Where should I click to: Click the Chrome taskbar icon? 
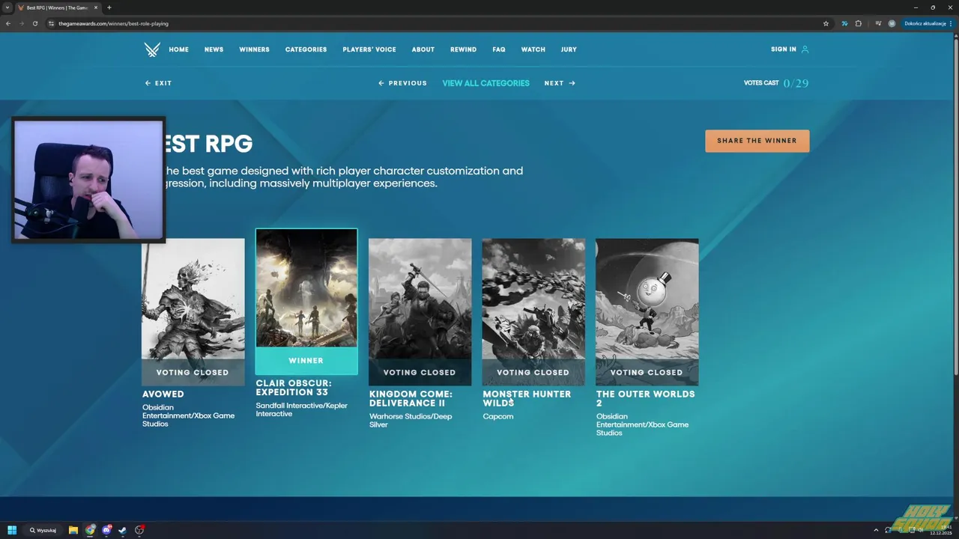tap(90, 530)
